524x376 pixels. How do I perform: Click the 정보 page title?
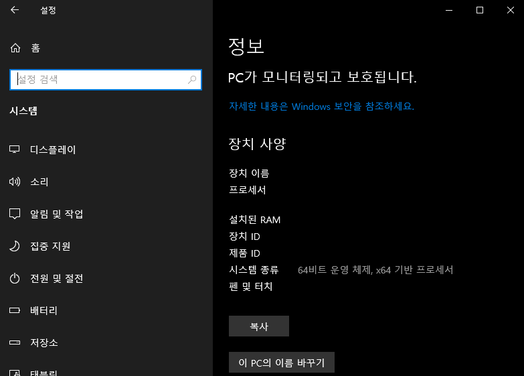(246, 46)
